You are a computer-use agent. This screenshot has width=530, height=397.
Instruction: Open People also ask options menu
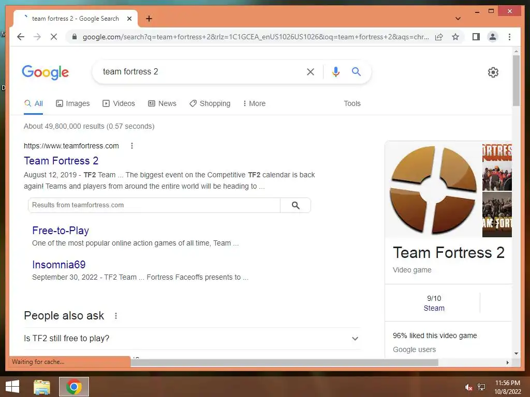(116, 316)
